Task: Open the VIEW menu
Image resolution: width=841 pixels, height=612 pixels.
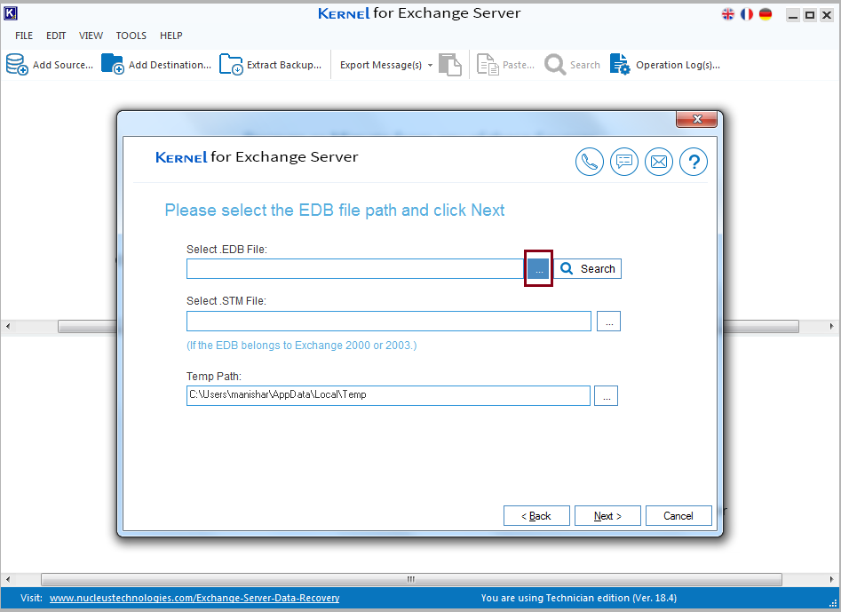Action: point(91,36)
